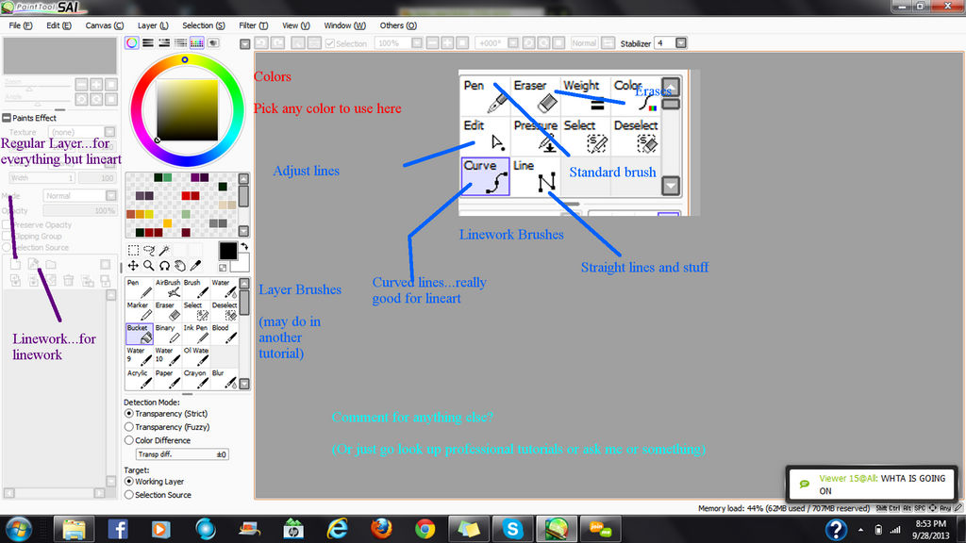The width and height of the screenshot is (966, 543).
Task: Select the Blur tool
Action: 225,379
